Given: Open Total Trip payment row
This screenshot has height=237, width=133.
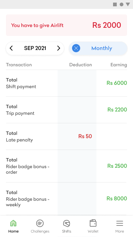Looking at the screenshot, I should point(66,110).
